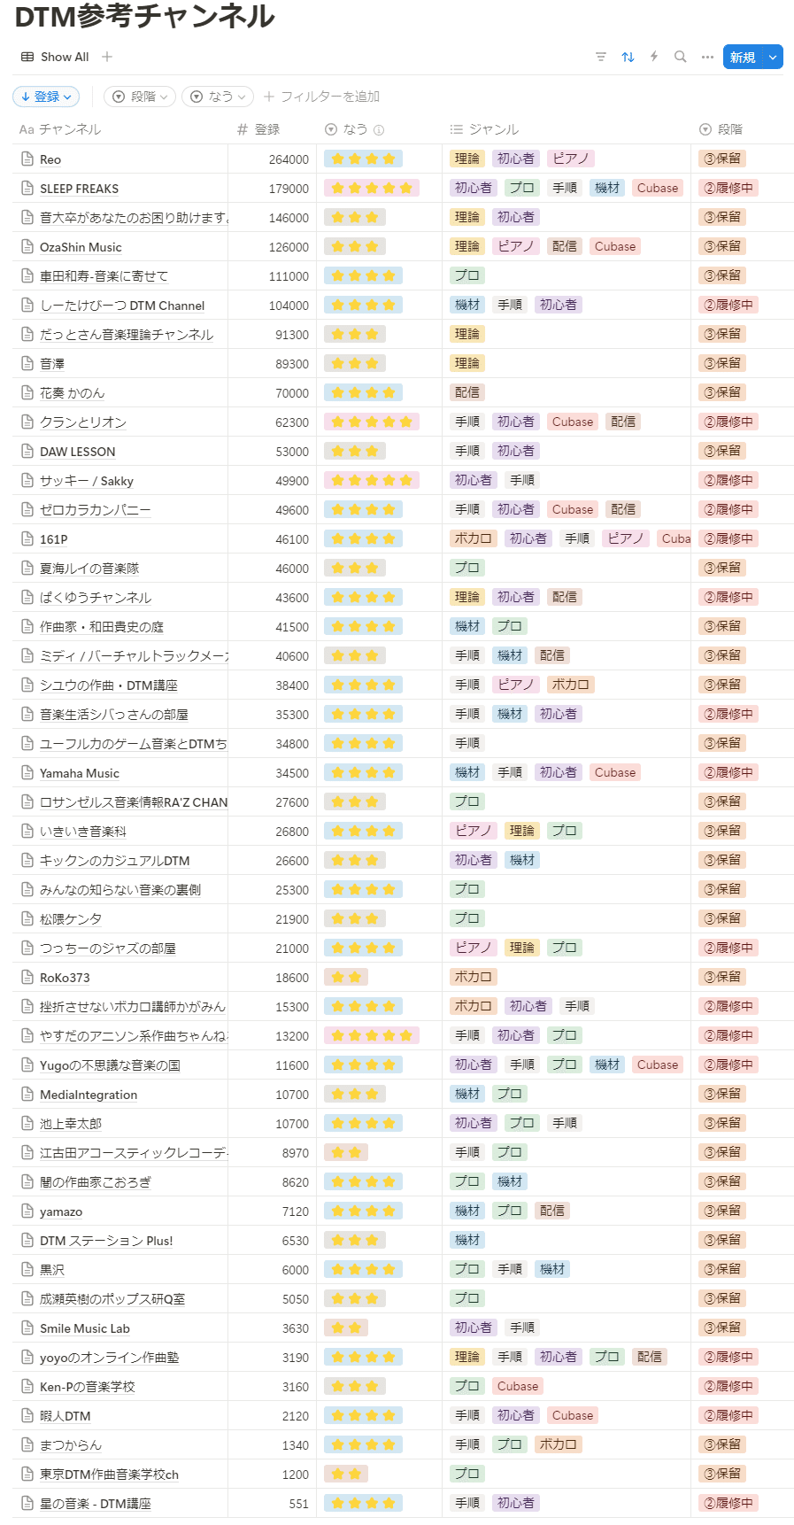The width and height of the screenshot is (794, 1525).
Task: Click the Cubase tag in OzaShin Music row
Action: 615,246
